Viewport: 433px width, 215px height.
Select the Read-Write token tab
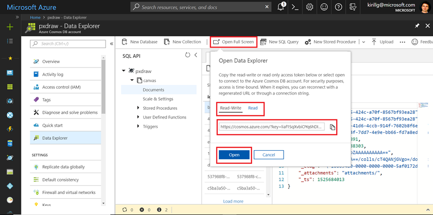click(231, 108)
